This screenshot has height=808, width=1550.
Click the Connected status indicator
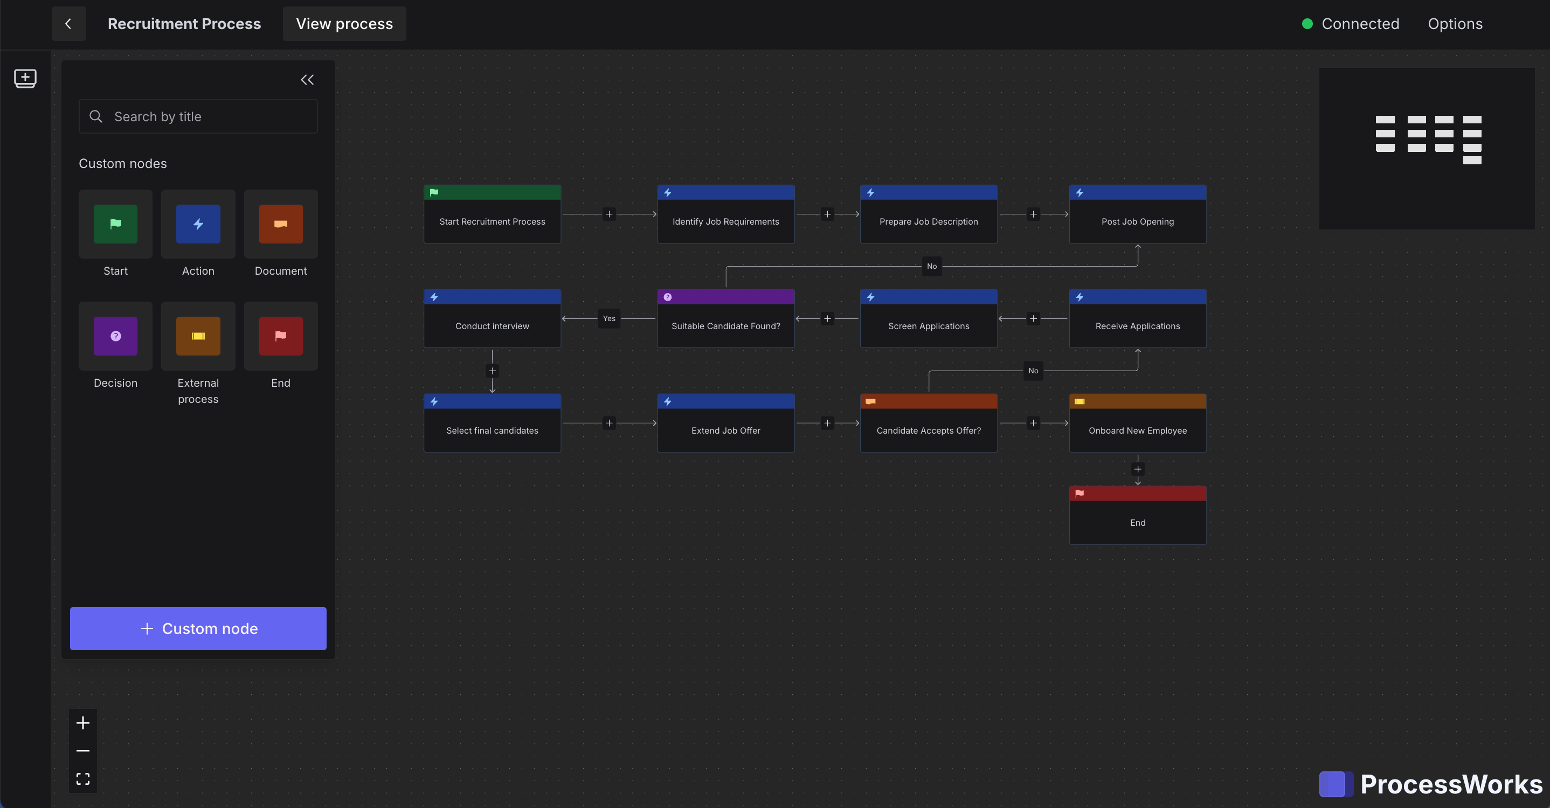1350,24
